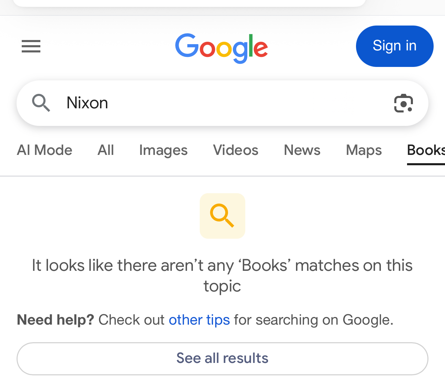Click "for searching on Google." text
Viewport: 445px width, 385px height.
point(313,320)
